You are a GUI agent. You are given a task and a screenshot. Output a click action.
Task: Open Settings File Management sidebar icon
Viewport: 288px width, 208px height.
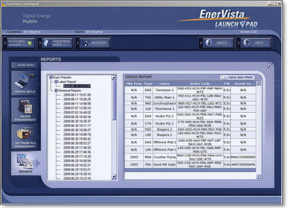coord(25,136)
